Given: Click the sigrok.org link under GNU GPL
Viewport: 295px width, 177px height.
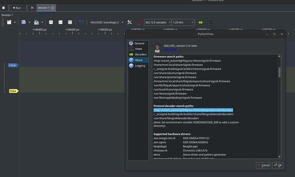Looking at the screenshot, I should pos(170,49).
